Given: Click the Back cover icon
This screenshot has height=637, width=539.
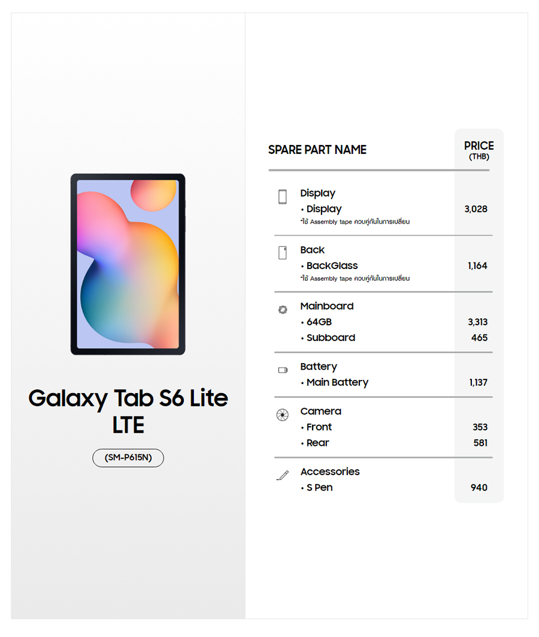Looking at the screenshot, I should point(283,252).
